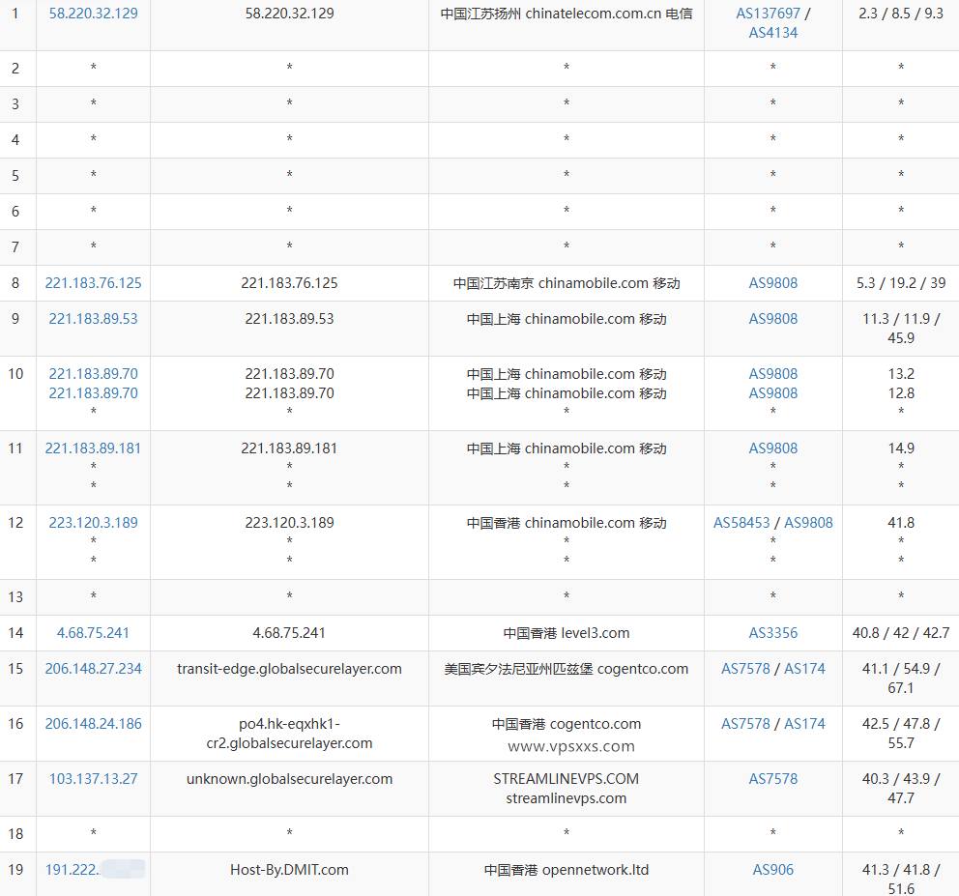Open the AS4134 link
Viewport: 959px width, 896px height.
(x=773, y=33)
